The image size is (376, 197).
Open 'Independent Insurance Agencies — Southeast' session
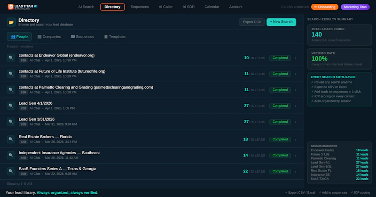point(59,153)
